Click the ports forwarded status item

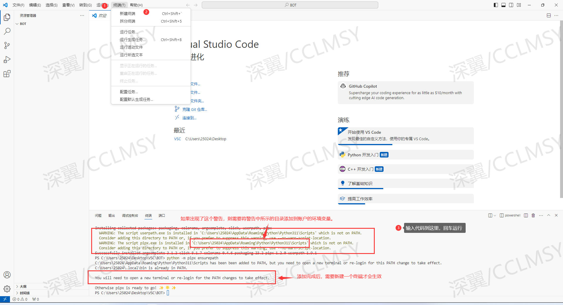[x=35, y=299]
